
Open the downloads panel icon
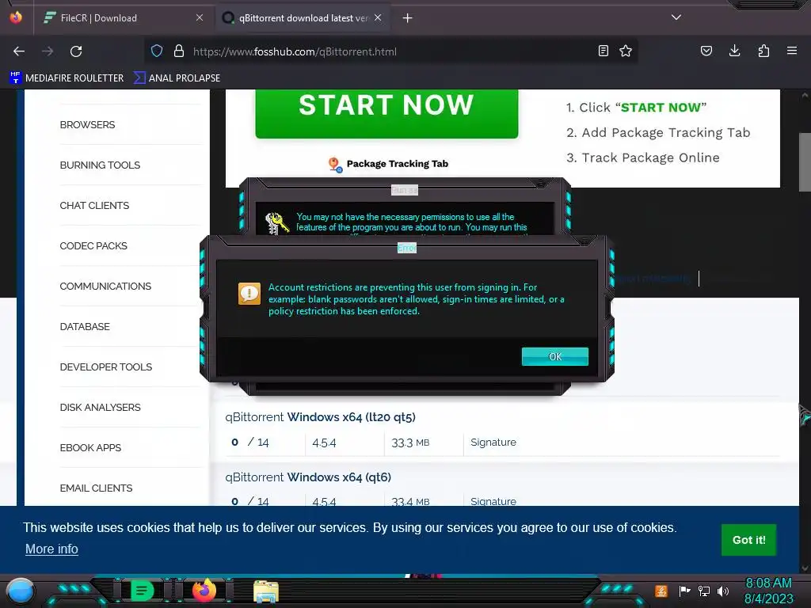click(734, 51)
